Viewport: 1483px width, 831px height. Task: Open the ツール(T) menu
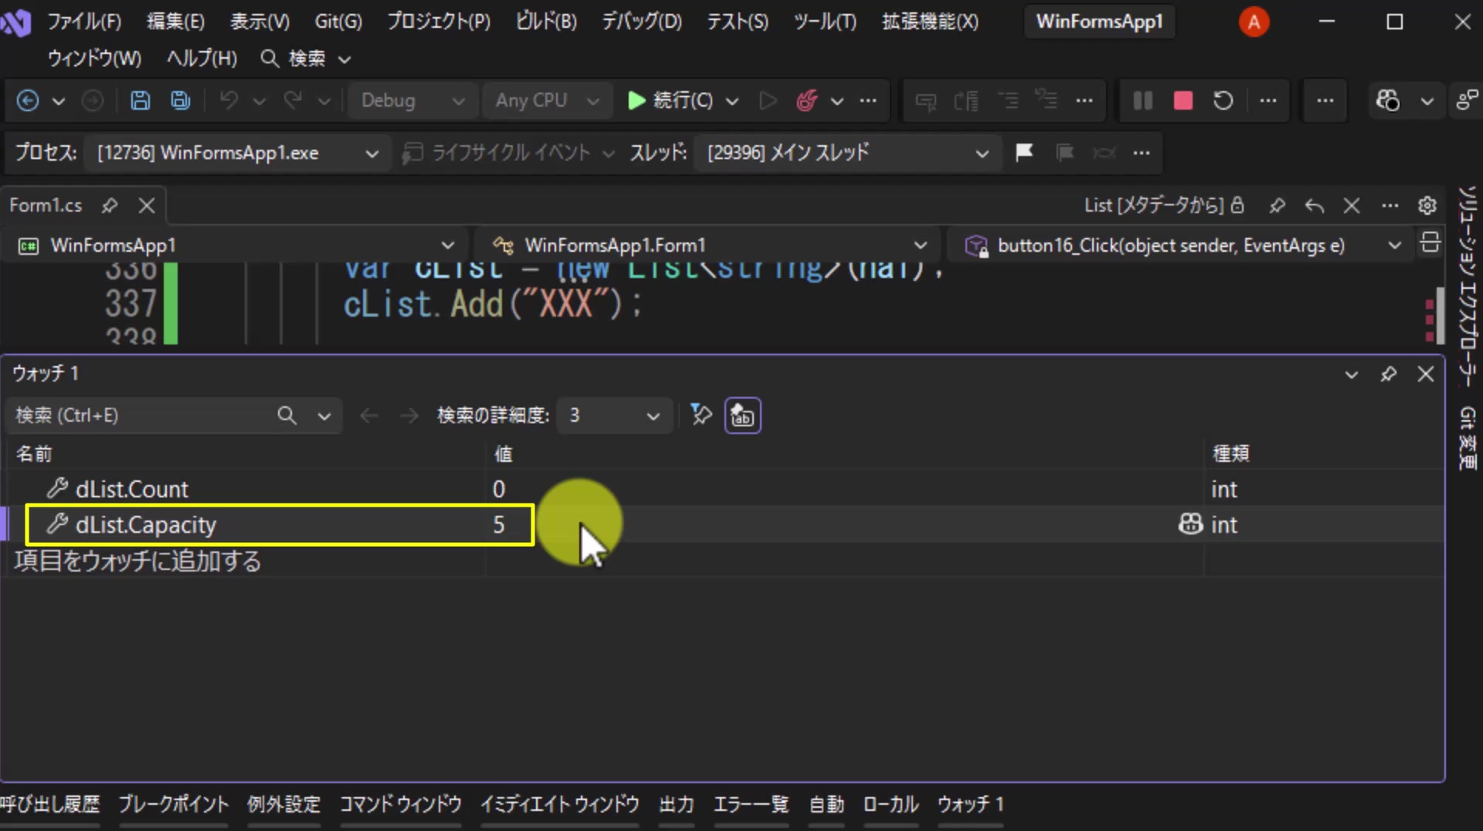825,22
